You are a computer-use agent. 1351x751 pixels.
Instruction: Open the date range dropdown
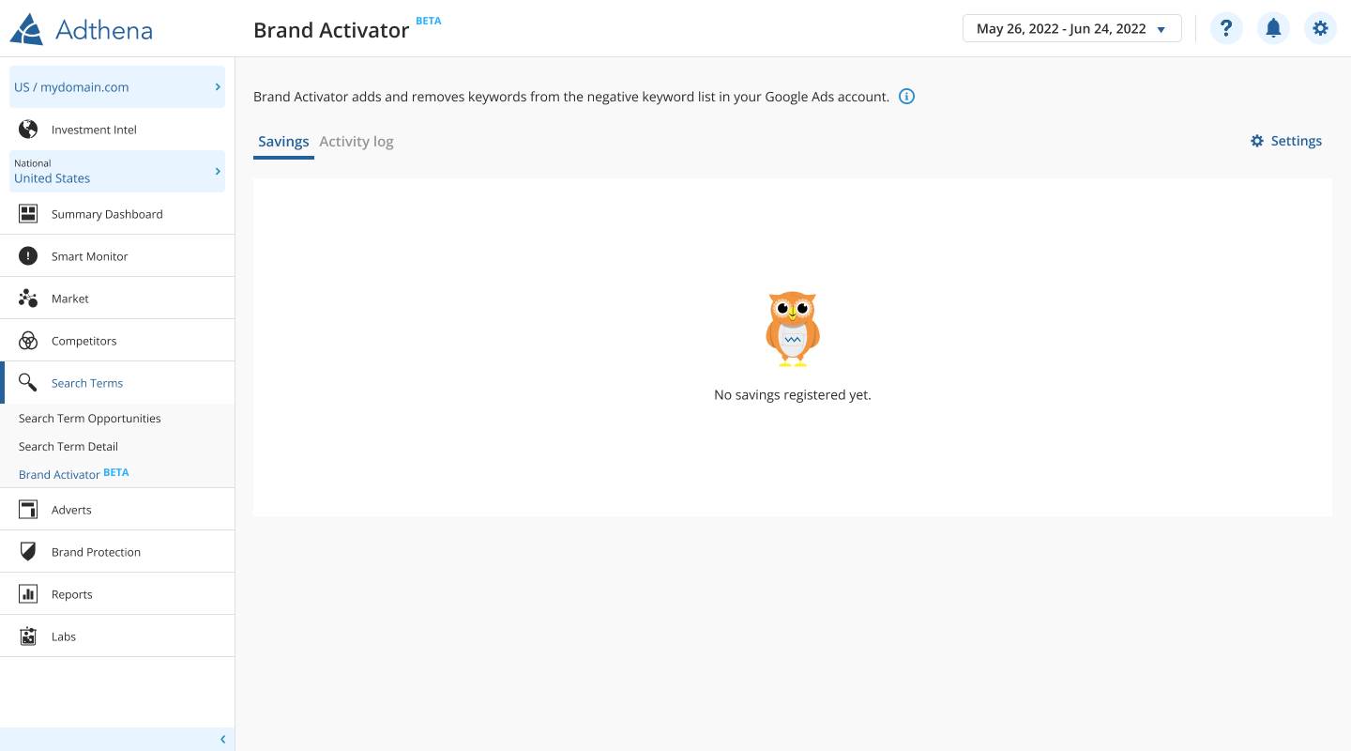tap(1071, 28)
